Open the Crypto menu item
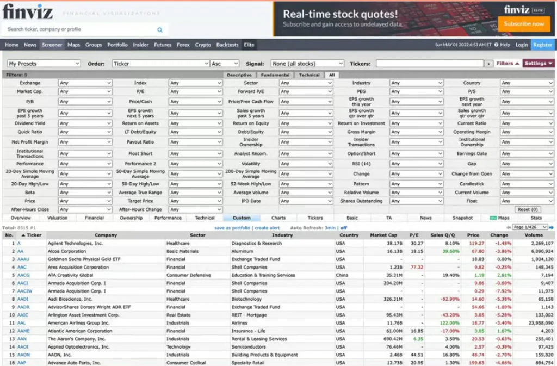557x366 pixels. pos(203,45)
